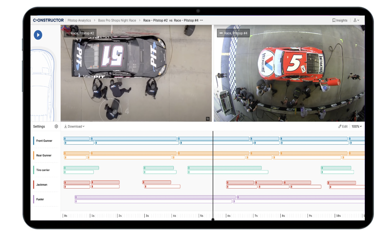
Task: Click the Race, Pitstop #4 video label
Action: click(233, 33)
